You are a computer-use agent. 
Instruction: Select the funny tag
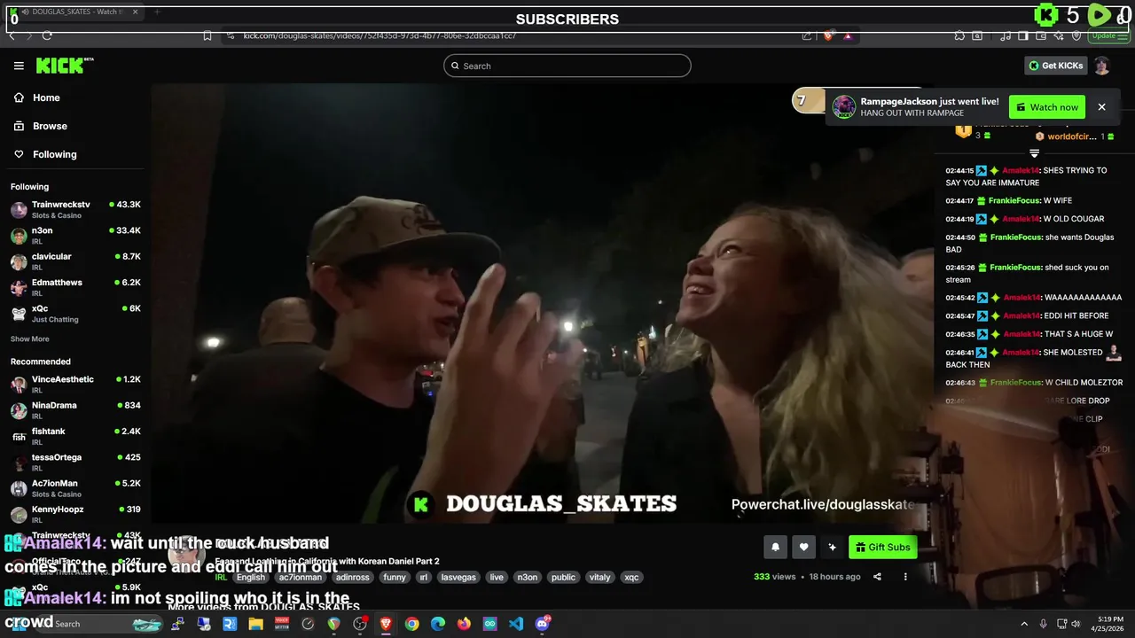(x=395, y=577)
